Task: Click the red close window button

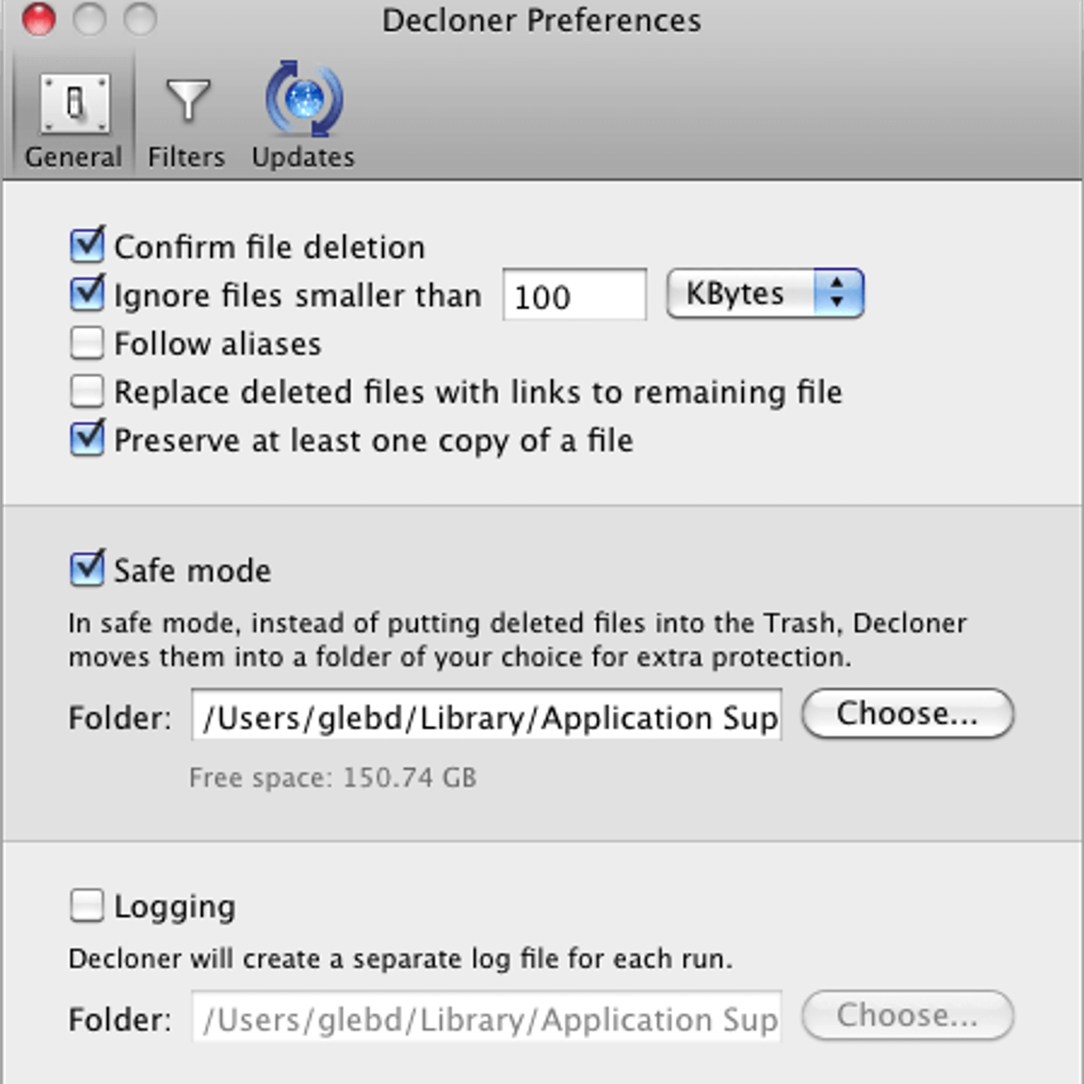Action: click(39, 19)
